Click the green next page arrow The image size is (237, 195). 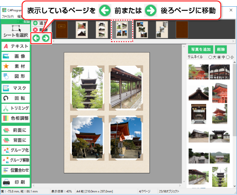click(x=46, y=38)
